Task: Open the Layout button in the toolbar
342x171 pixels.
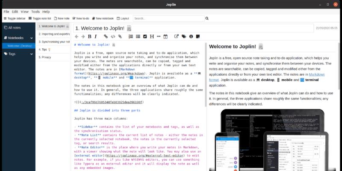Action: [x=122, y=18]
